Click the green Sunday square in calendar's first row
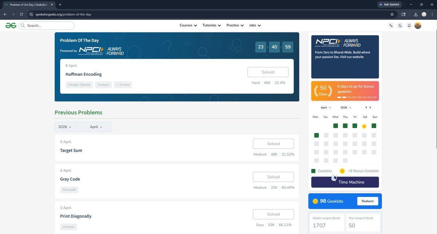The image size is (437, 234). pyautogui.click(x=374, y=126)
